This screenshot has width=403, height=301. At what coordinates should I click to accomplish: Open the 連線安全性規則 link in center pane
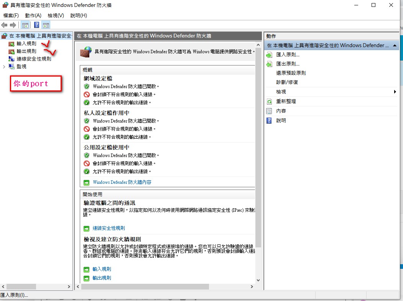(x=109, y=228)
